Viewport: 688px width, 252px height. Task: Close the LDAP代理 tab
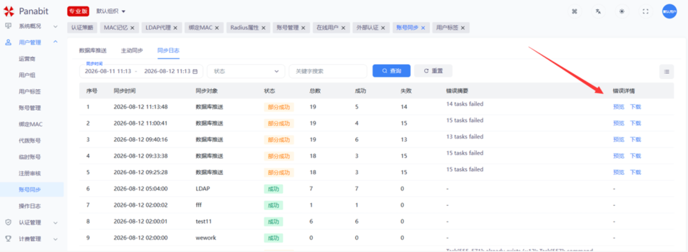point(175,27)
